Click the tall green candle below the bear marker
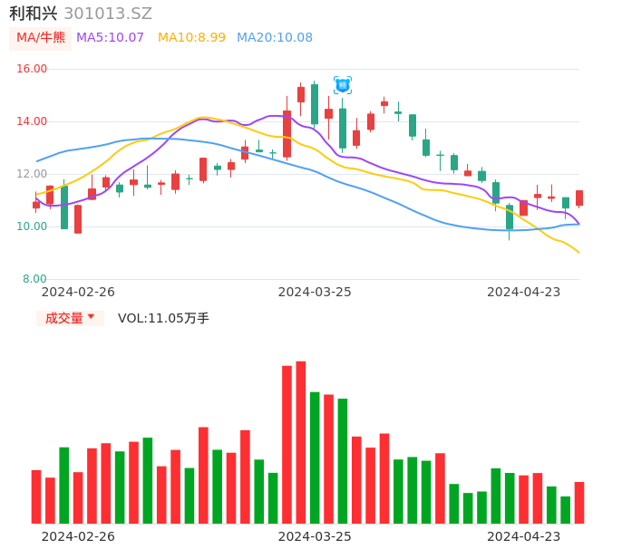622x549 pixels. pyautogui.click(x=343, y=128)
